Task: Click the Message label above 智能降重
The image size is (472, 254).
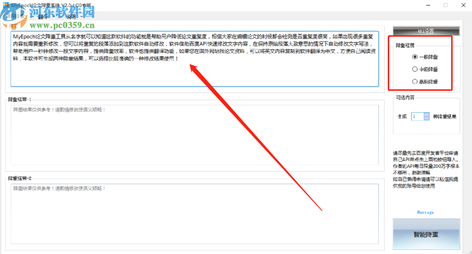Action: pyautogui.click(x=425, y=212)
